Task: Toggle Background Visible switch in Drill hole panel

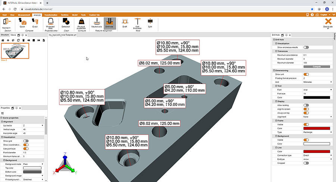Action: 306,140
